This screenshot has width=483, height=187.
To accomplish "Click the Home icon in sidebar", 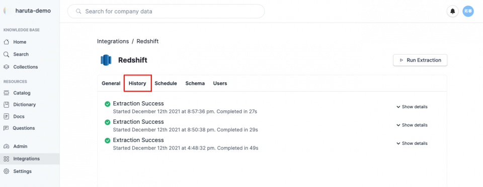I will (x=6, y=42).
